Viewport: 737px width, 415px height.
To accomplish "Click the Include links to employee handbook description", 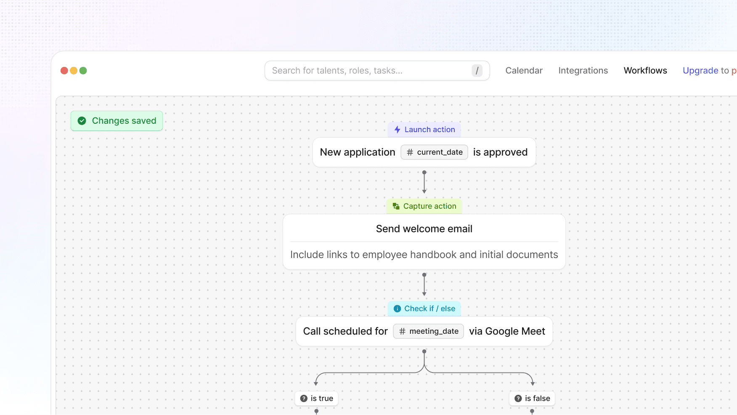I will [424, 255].
